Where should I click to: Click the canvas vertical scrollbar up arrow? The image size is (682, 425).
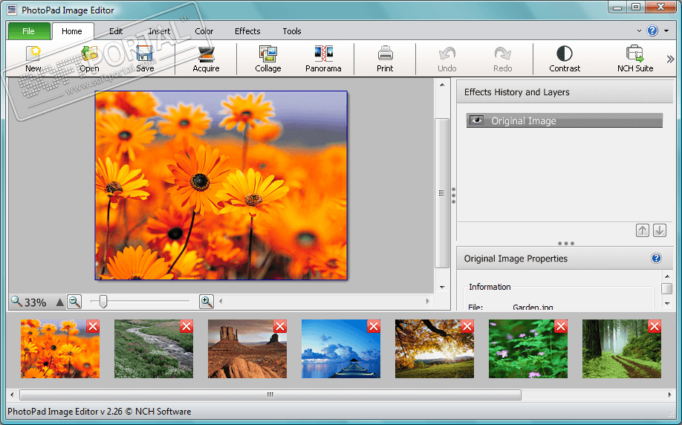pyautogui.click(x=442, y=85)
